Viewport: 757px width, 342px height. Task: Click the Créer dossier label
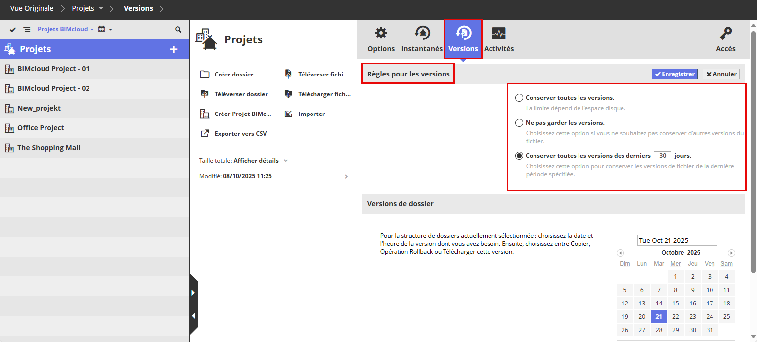234,75
